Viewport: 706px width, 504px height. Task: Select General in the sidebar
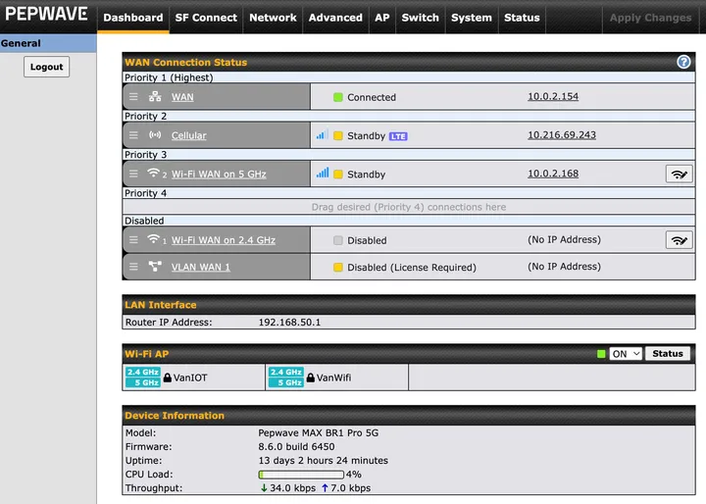tap(48, 43)
